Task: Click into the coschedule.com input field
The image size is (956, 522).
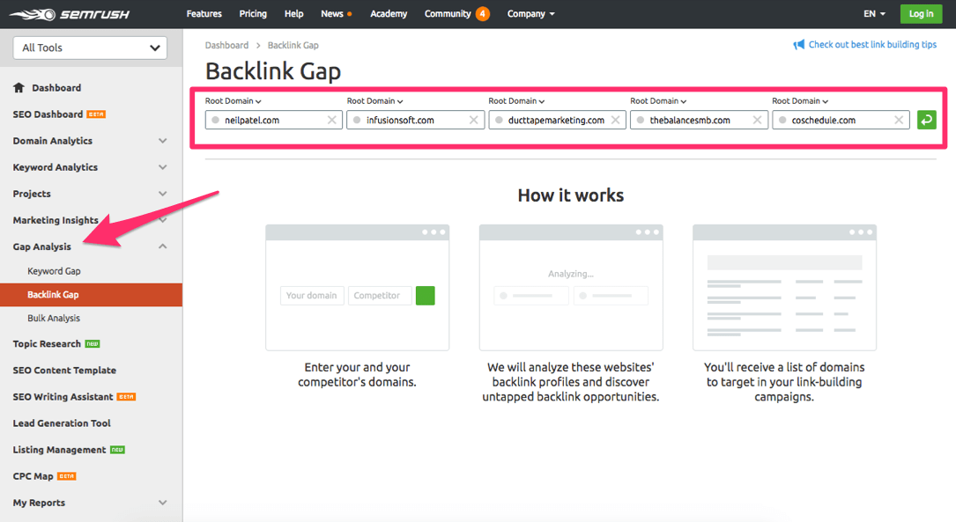Action: pos(841,120)
